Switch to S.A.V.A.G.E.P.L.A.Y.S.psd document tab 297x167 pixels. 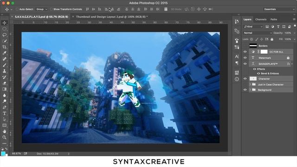pos(41,17)
